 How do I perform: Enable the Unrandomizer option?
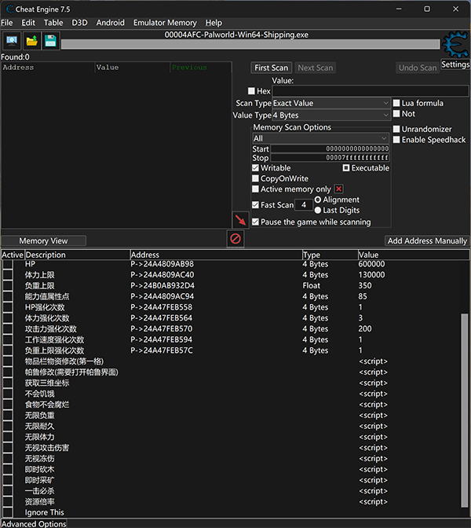pos(396,129)
